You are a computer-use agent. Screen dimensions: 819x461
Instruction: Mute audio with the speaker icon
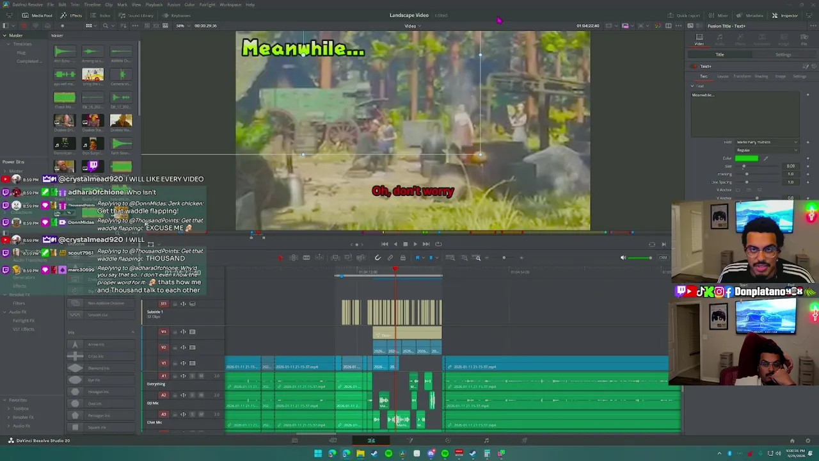(623, 258)
